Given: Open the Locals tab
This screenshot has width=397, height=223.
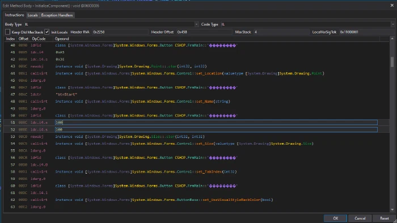Looking at the screenshot, I should pos(32,15).
